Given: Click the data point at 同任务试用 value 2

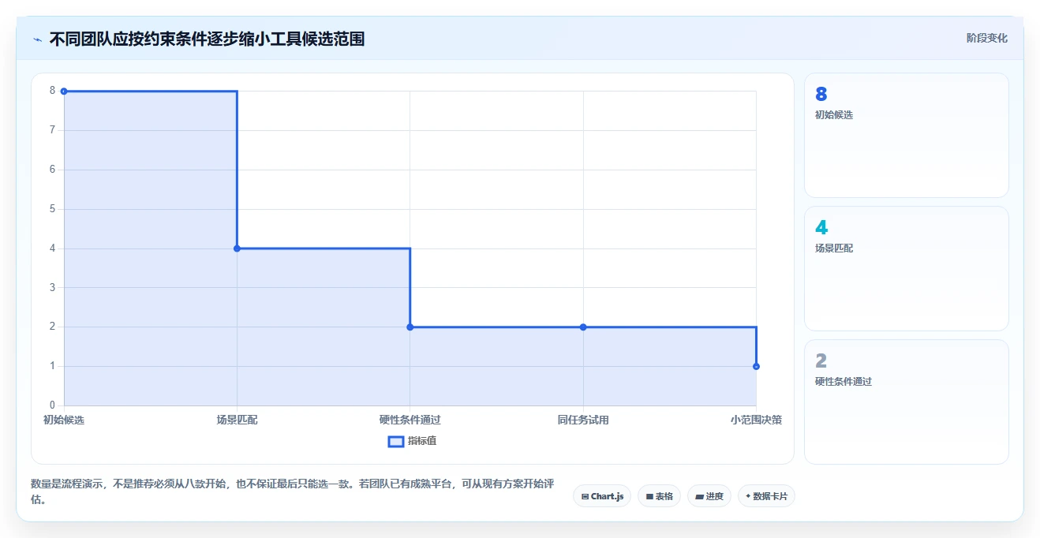Looking at the screenshot, I should [x=583, y=327].
